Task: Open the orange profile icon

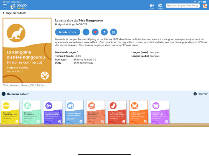Action: coord(205,6)
